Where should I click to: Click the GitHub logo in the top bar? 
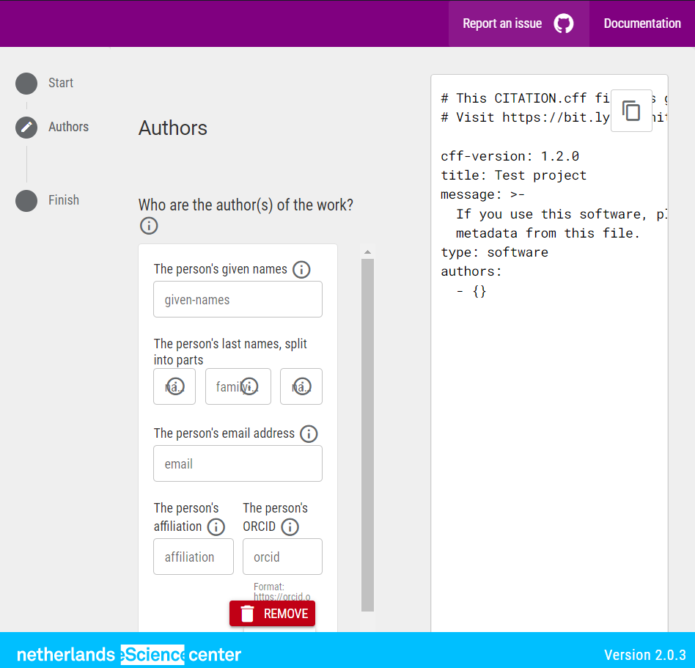pos(563,23)
